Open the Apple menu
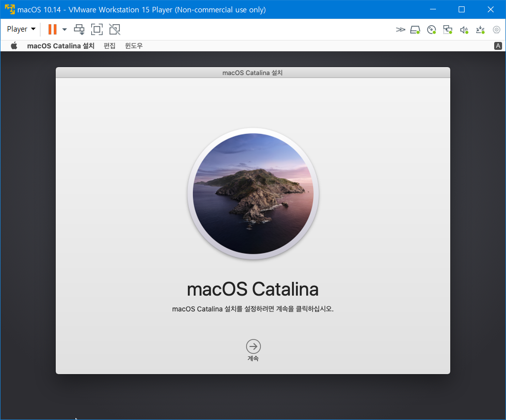This screenshot has width=506, height=420. pyautogui.click(x=14, y=45)
